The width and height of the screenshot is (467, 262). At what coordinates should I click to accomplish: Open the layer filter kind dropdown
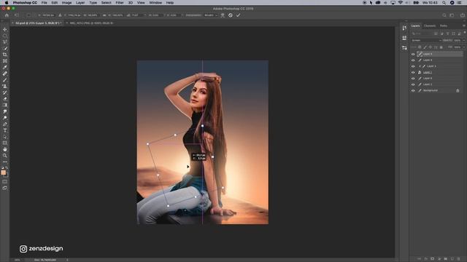[422, 33]
